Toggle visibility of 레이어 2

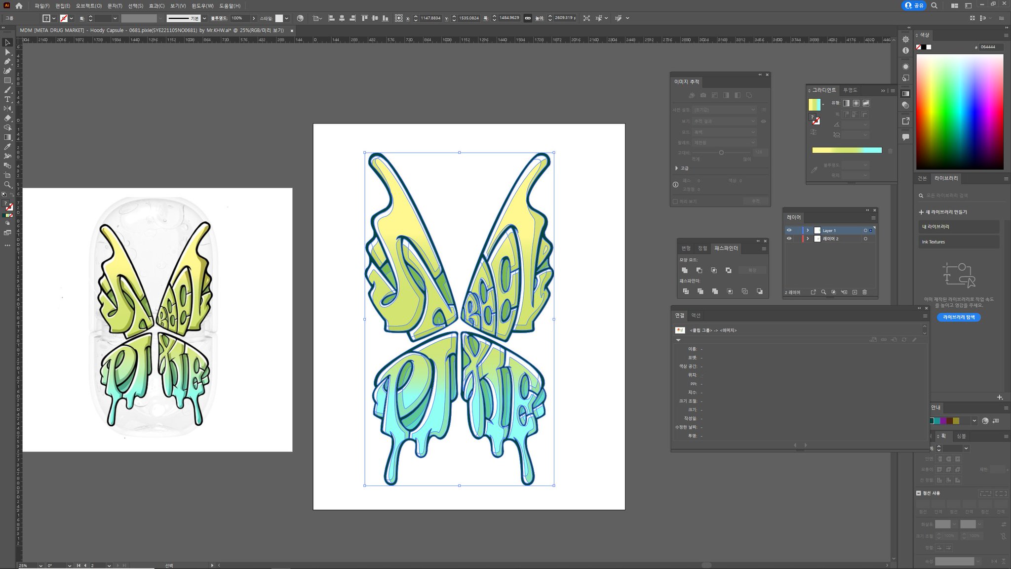(x=789, y=239)
